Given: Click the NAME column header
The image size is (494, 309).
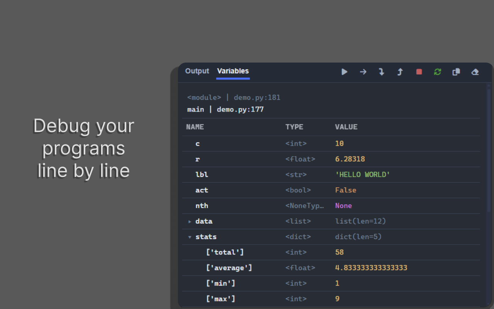Looking at the screenshot, I should pyautogui.click(x=195, y=127).
